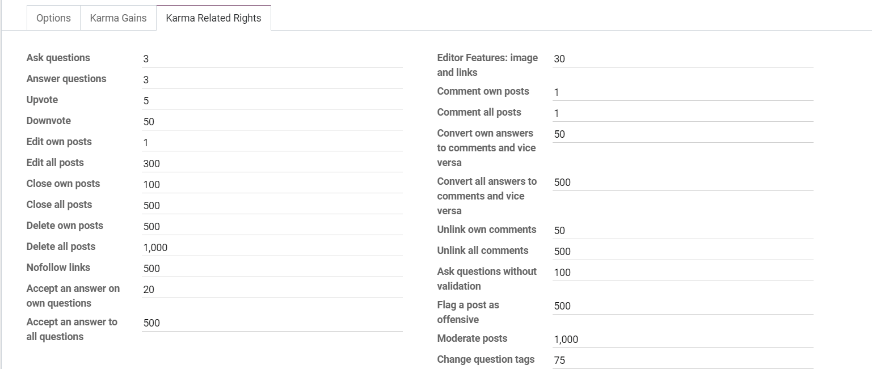Edit the Moderate posts karma field
This screenshot has height=369, width=872.
point(683,340)
